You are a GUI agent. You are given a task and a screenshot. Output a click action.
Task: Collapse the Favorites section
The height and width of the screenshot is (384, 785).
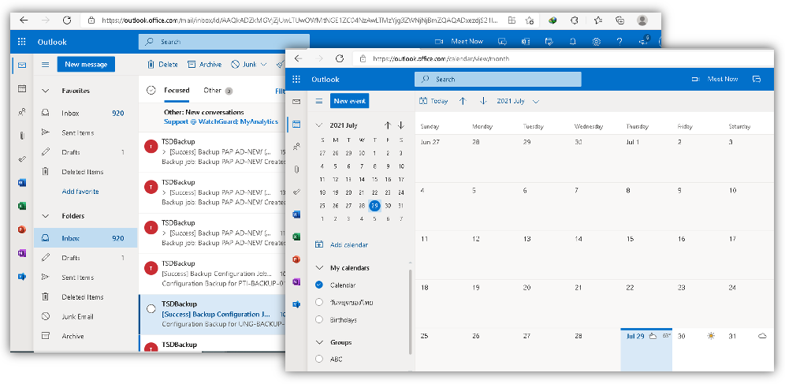click(x=46, y=91)
